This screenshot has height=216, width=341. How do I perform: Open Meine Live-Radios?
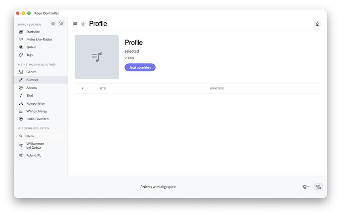tap(39, 39)
